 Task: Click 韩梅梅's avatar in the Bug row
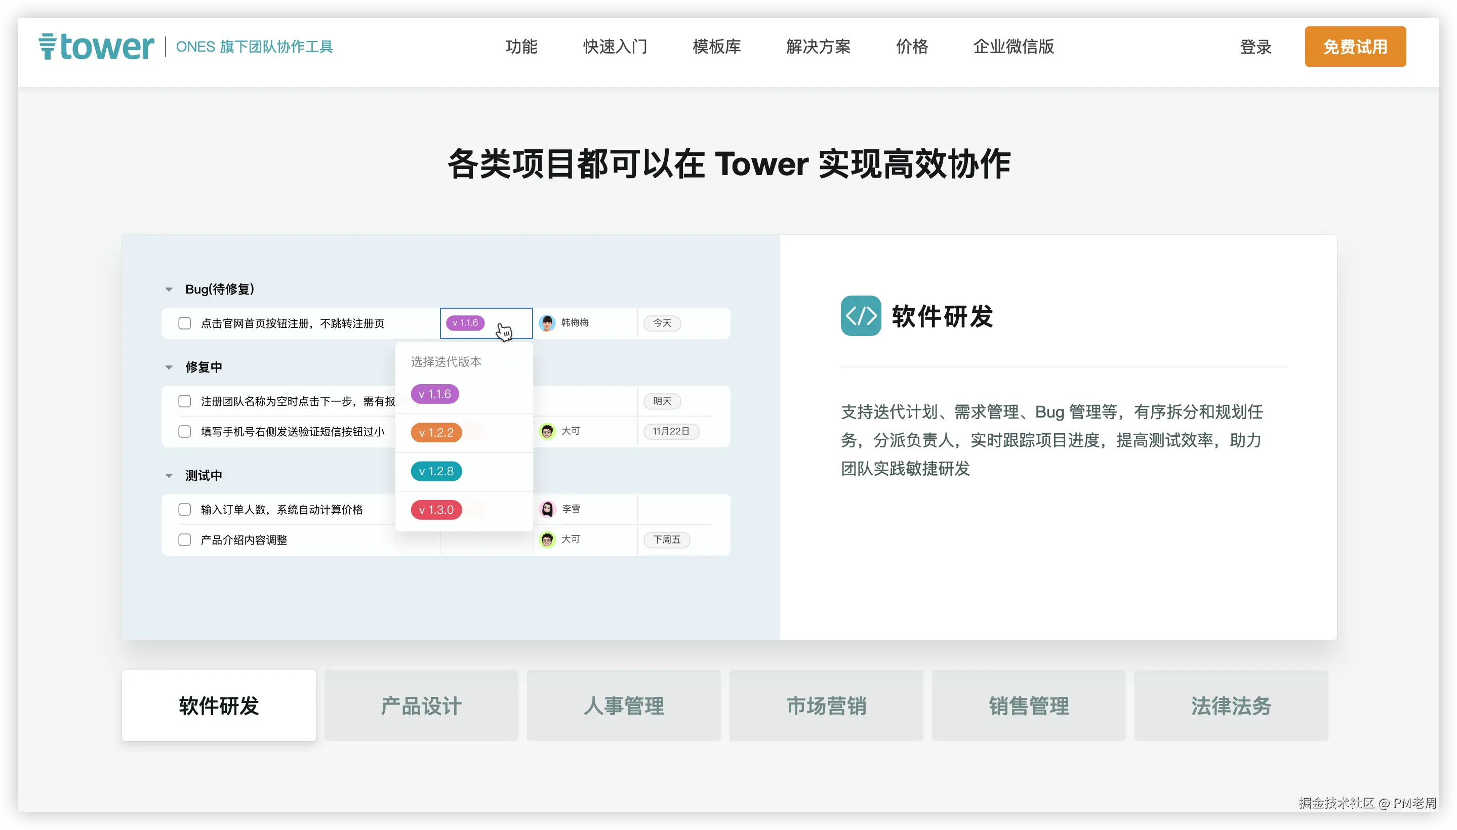pyautogui.click(x=548, y=323)
